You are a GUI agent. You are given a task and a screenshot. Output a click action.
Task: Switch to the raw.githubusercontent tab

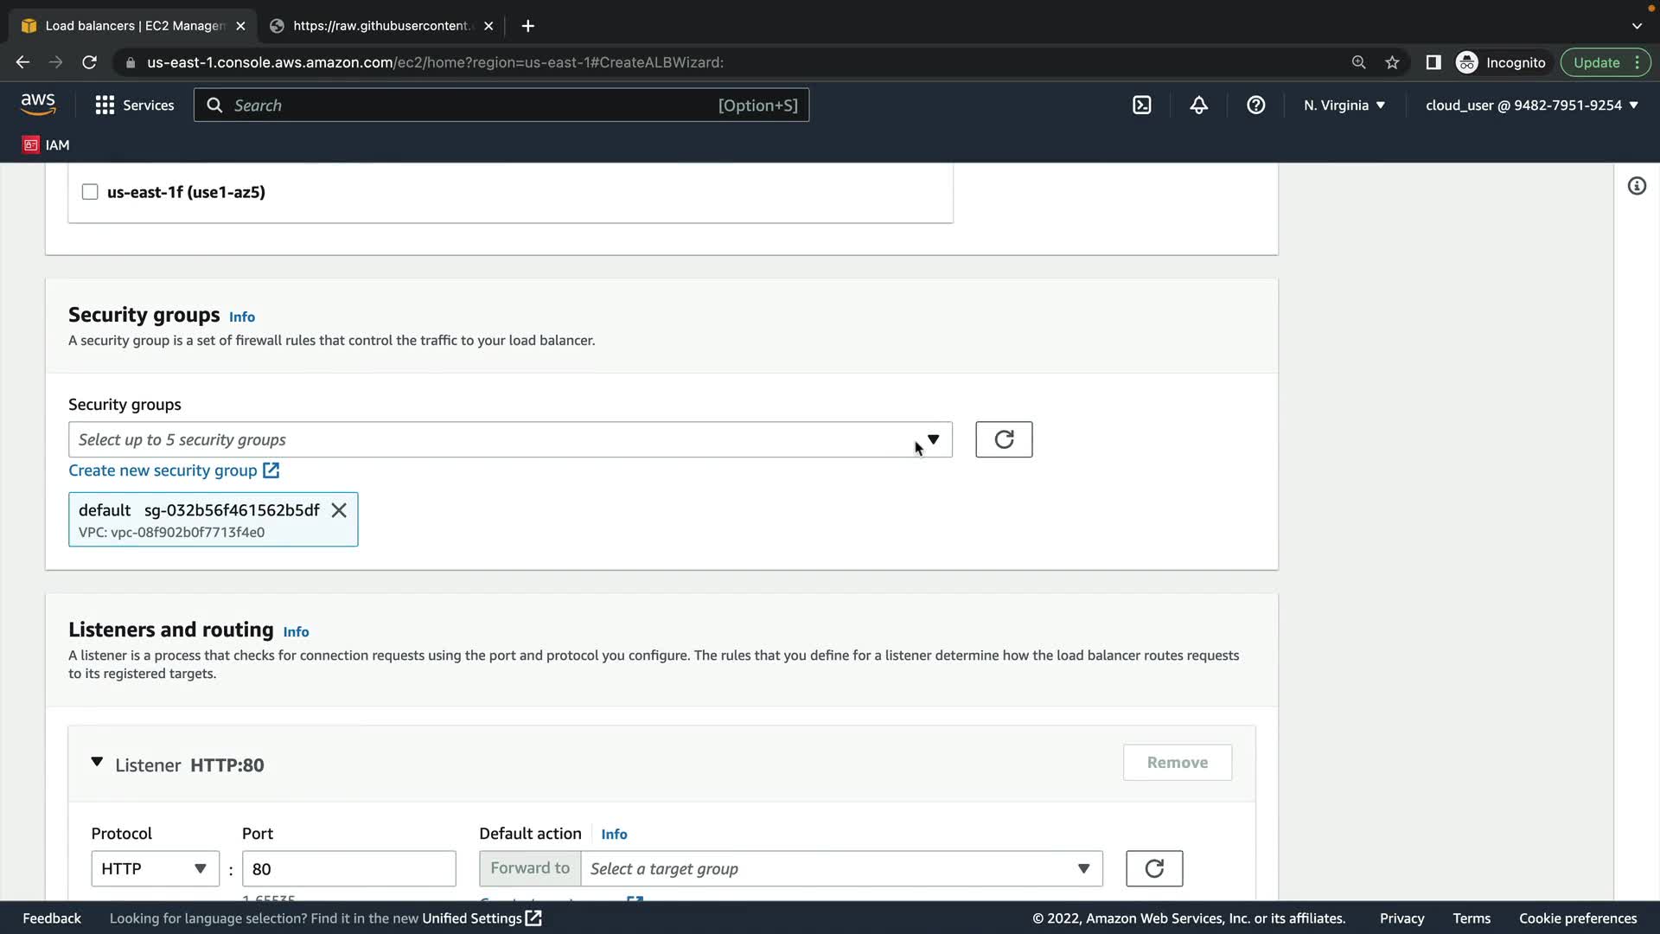tap(380, 26)
